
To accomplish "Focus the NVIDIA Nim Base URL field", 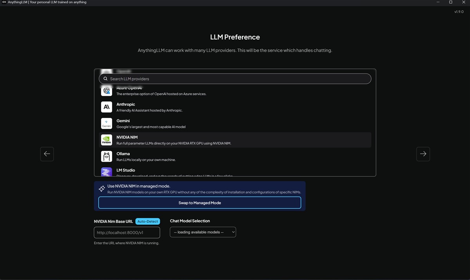I will [x=127, y=233].
